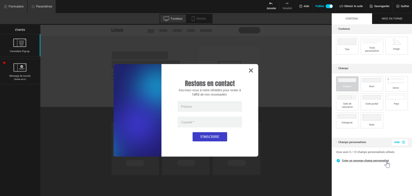Switch to the MISE EN FORME tab
The width and height of the screenshot is (412, 196).
[392, 18]
